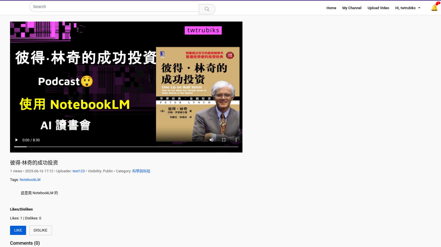Open the notification bell
The height and width of the screenshot is (247, 441).
click(x=434, y=8)
